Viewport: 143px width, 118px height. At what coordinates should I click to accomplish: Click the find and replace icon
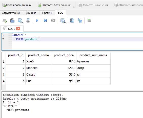tap(80, 20)
